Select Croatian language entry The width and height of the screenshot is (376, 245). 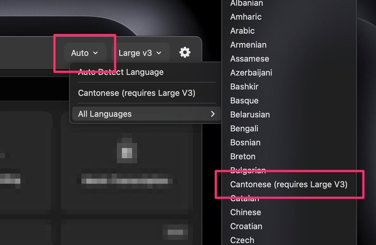coord(246,226)
